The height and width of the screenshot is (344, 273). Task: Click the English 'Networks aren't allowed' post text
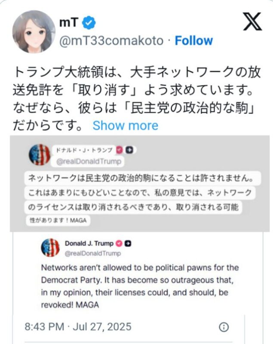(x=140, y=286)
